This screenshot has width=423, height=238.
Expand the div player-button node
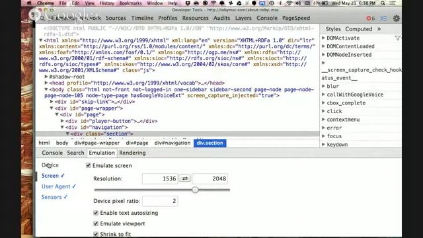tap(62, 121)
